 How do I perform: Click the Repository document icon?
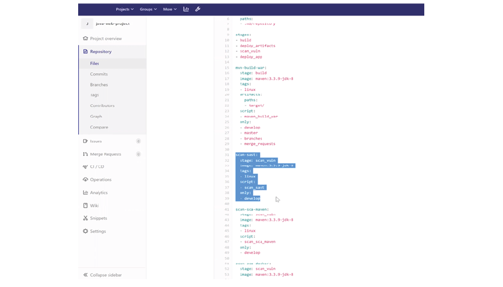[x=85, y=51]
